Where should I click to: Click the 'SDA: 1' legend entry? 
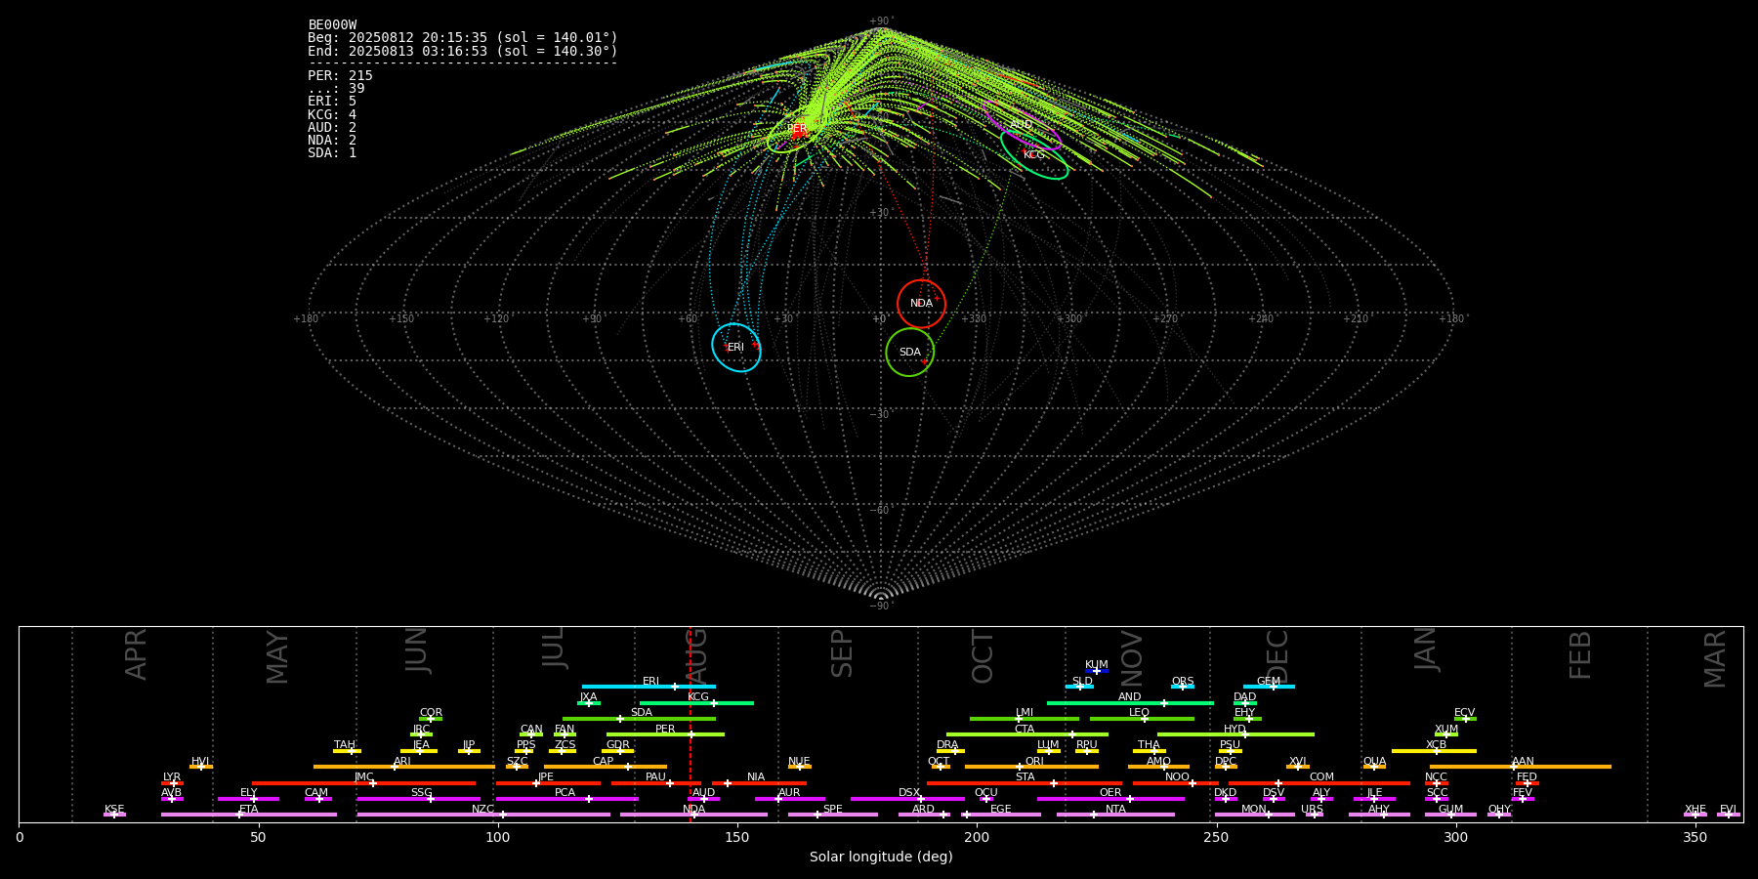(332, 152)
